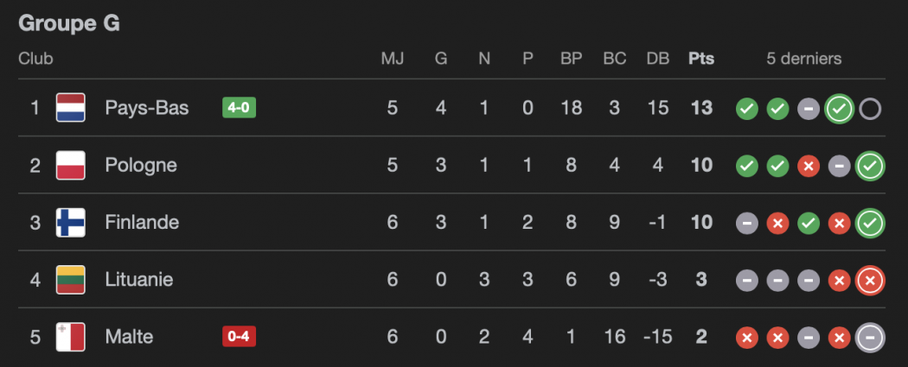Click Malte's latest highlighted grey draw icon
The image size is (908, 367).
[870, 338]
